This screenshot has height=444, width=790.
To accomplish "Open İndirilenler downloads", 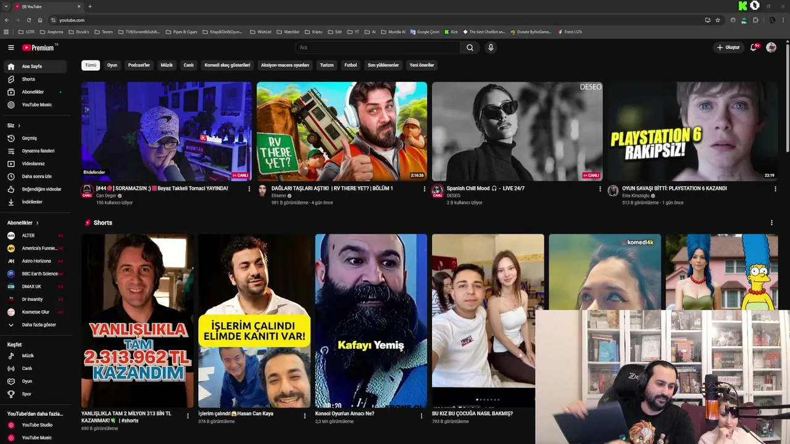I will (x=36, y=202).
